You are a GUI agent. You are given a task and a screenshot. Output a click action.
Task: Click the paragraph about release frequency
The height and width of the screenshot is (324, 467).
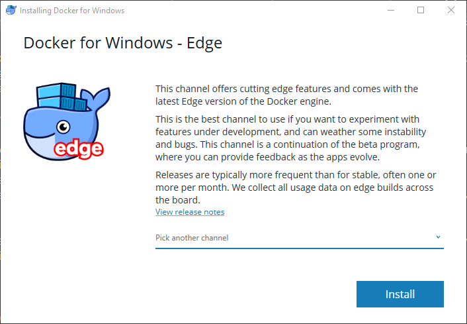point(294,187)
